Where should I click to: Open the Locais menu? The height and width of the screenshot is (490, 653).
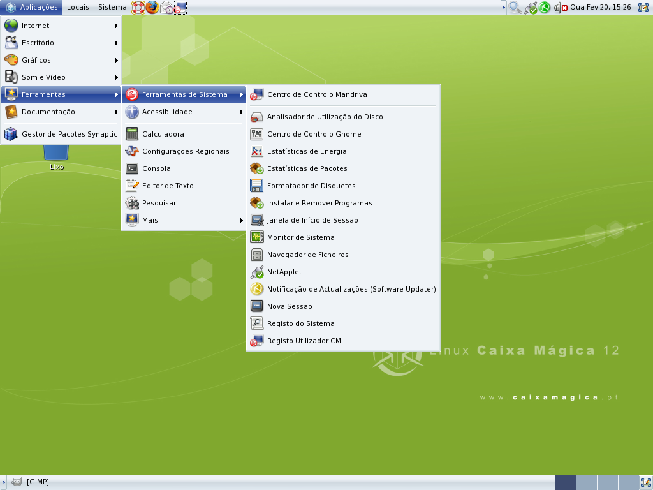coord(78,8)
